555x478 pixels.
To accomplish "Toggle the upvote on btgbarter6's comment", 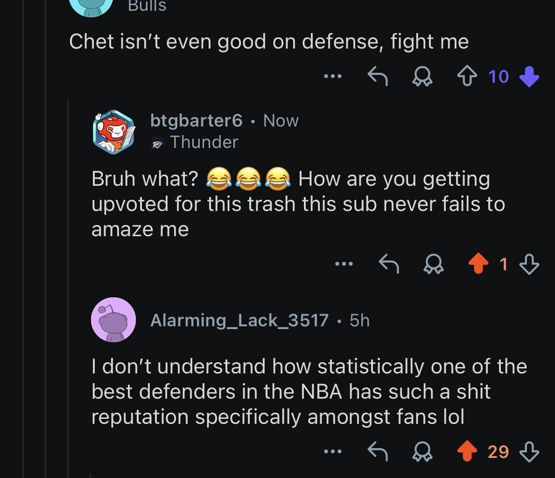I will pos(478,264).
